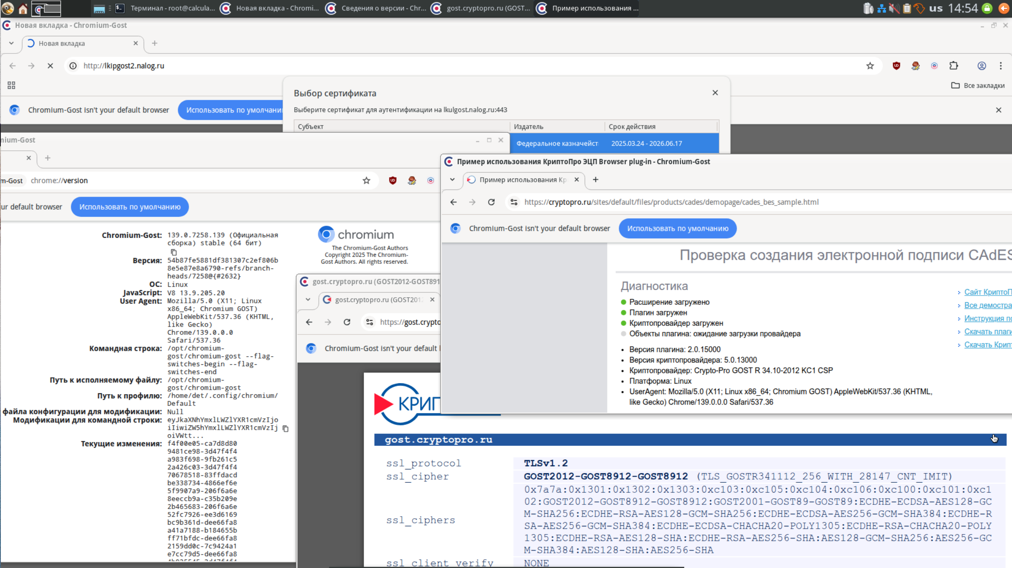Switch keyboard layout via the 'us' indicator
Image resolution: width=1012 pixels, height=568 pixels.
tap(936, 8)
